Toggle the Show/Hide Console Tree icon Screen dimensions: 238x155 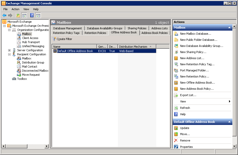[24, 15]
